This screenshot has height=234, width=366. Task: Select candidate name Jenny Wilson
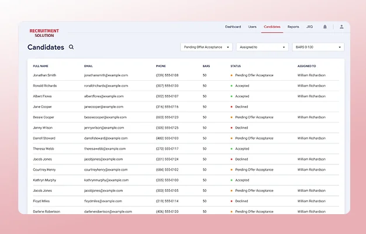43,128
